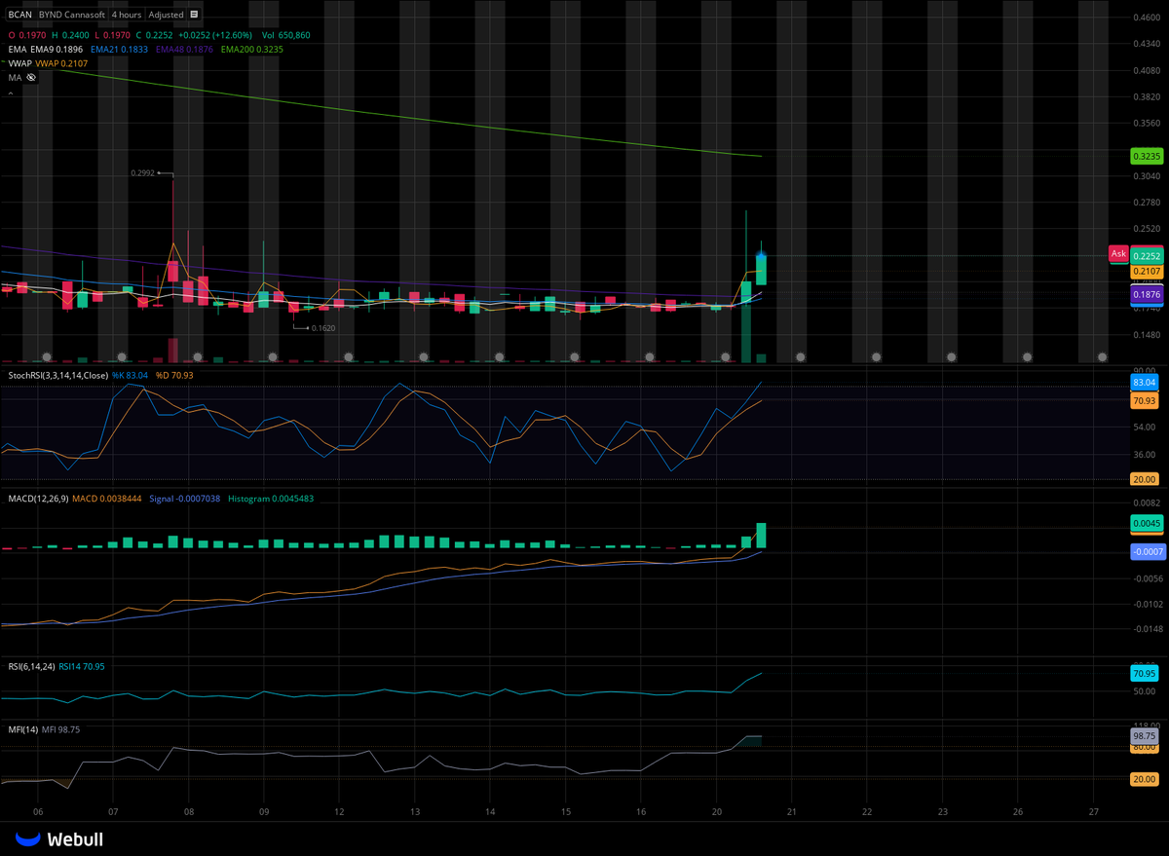Screen dimensions: 1169x856
Task: Click the EMA9 0.1896 legend value
Action: (57, 49)
